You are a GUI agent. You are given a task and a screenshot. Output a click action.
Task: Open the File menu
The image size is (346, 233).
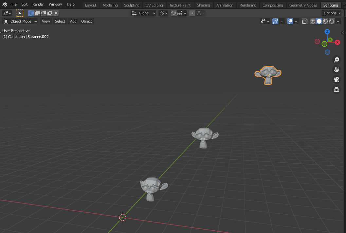point(13,4)
